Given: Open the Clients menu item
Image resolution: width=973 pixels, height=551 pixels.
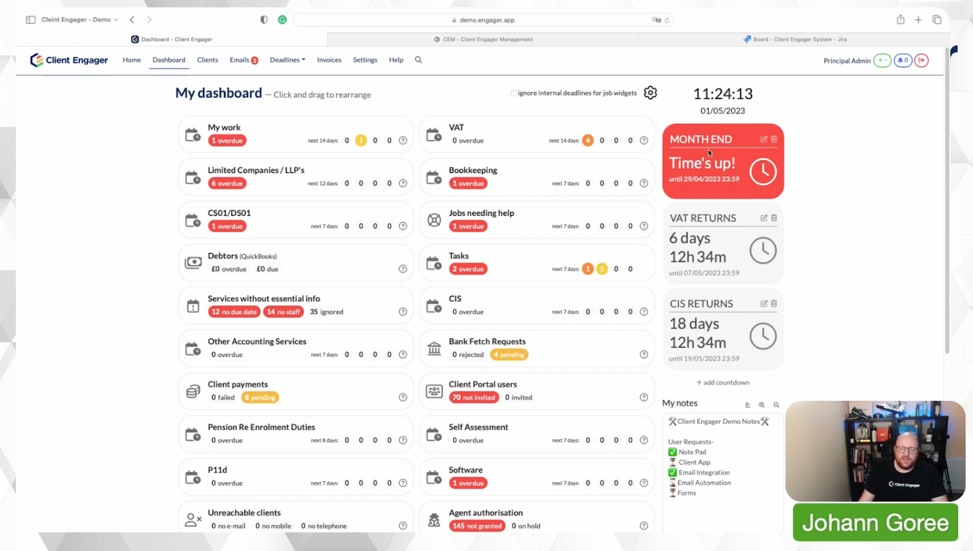Looking at the screenshot, I should coord(208,60).
